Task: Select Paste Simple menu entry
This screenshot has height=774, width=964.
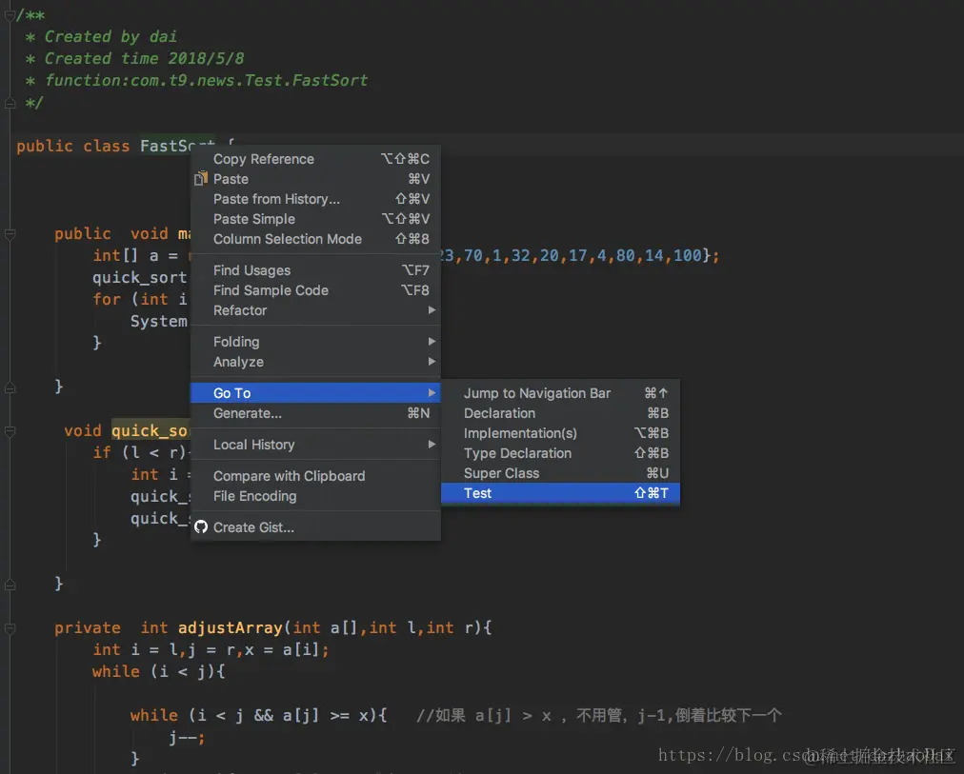Action: [315, 219]
